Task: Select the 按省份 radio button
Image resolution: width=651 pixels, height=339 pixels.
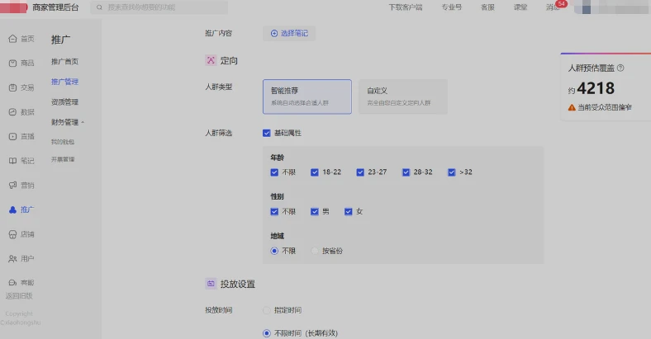Action: 314,251
